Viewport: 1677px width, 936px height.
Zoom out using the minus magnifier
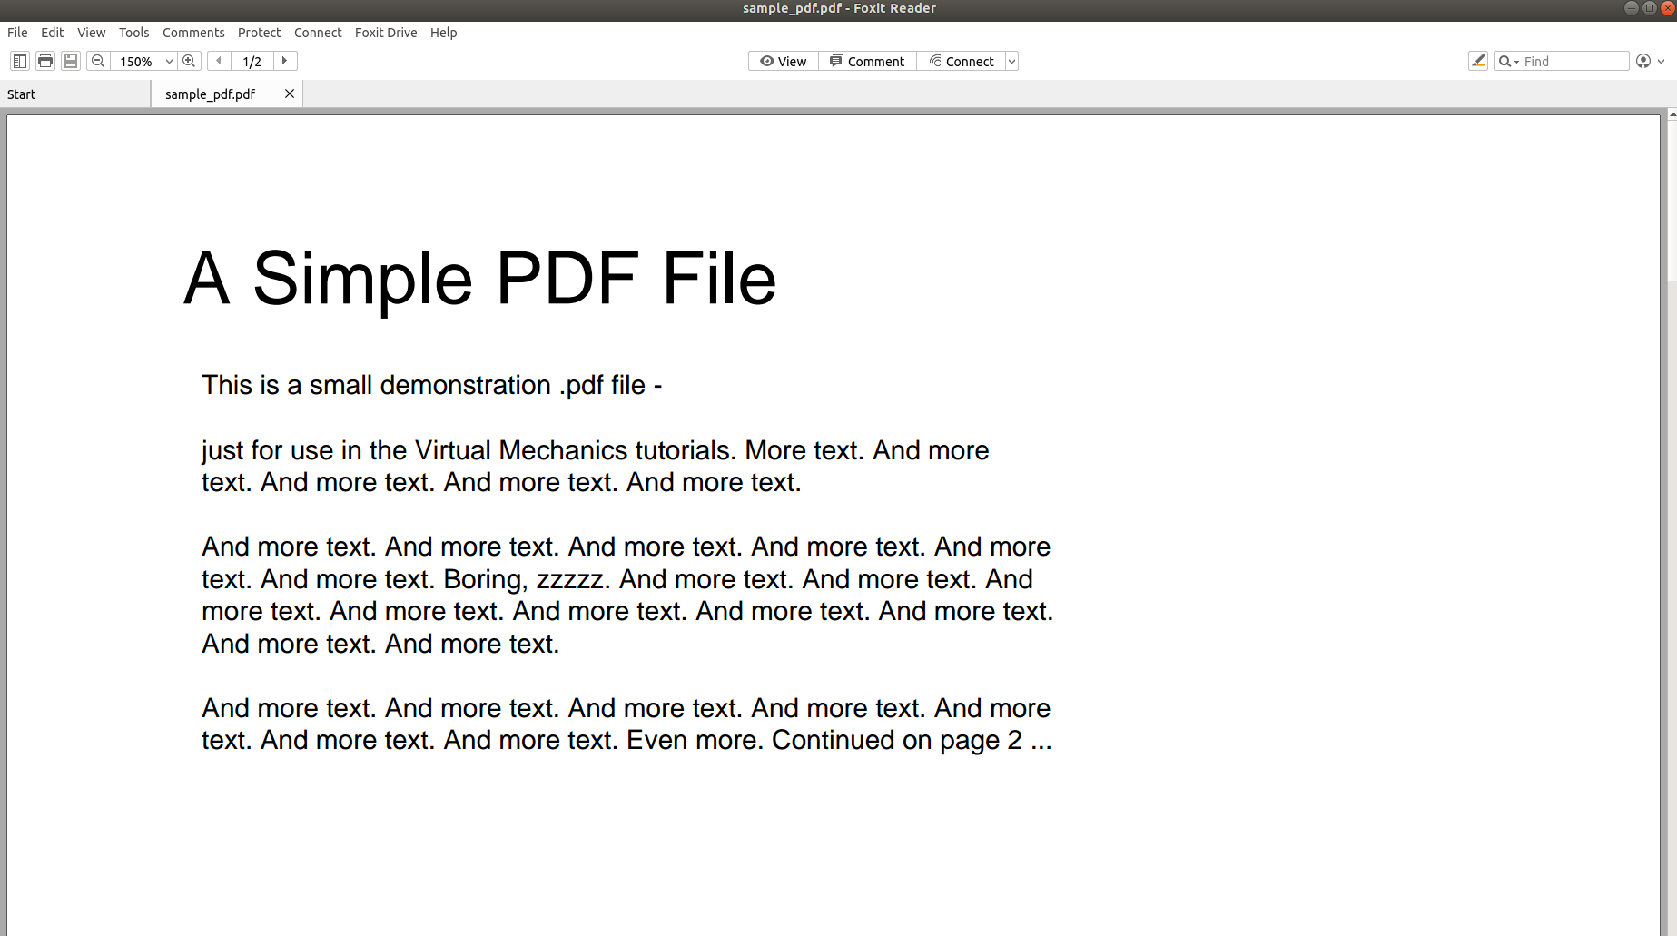click(98, 61)
